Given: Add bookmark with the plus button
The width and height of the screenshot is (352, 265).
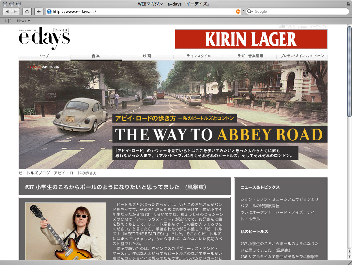Looking at the screenshot, I should point(39,12).
